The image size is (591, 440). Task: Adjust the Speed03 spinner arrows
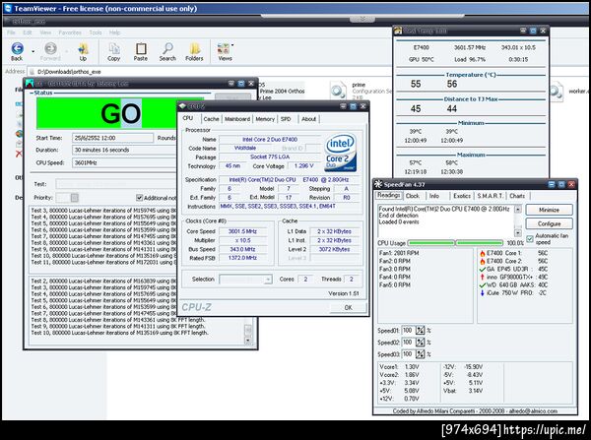420,354
